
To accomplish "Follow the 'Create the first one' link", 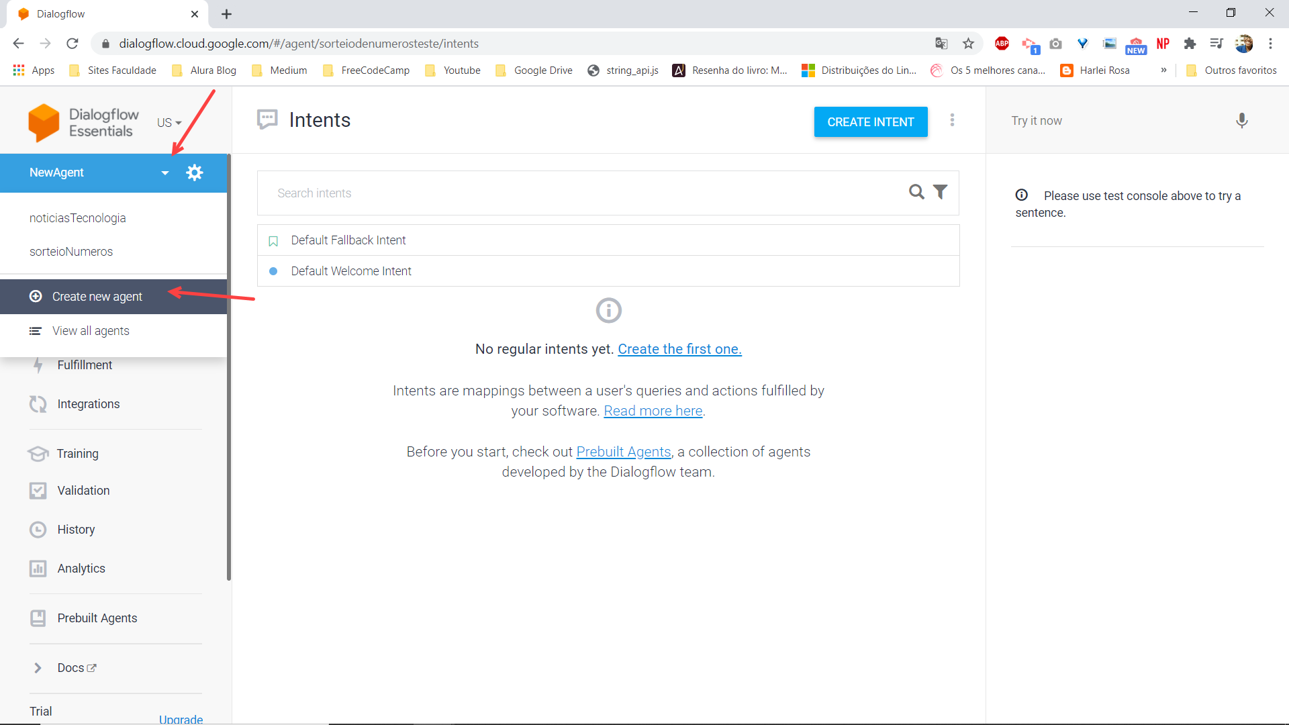I will (x=679, y=349).
